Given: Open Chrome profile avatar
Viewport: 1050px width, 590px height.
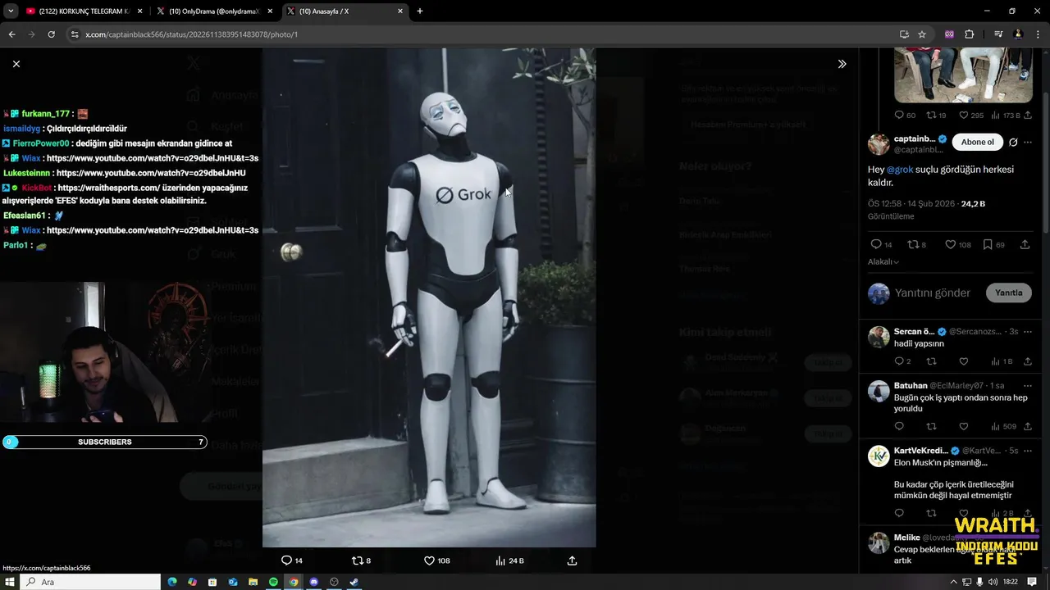Looking at the screenshot, I should coord(1018,34).
